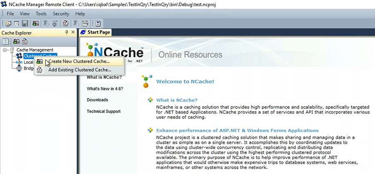The image size is (375, 174).
Task: Switch to the Start Page tab
Action: [95, 32]
